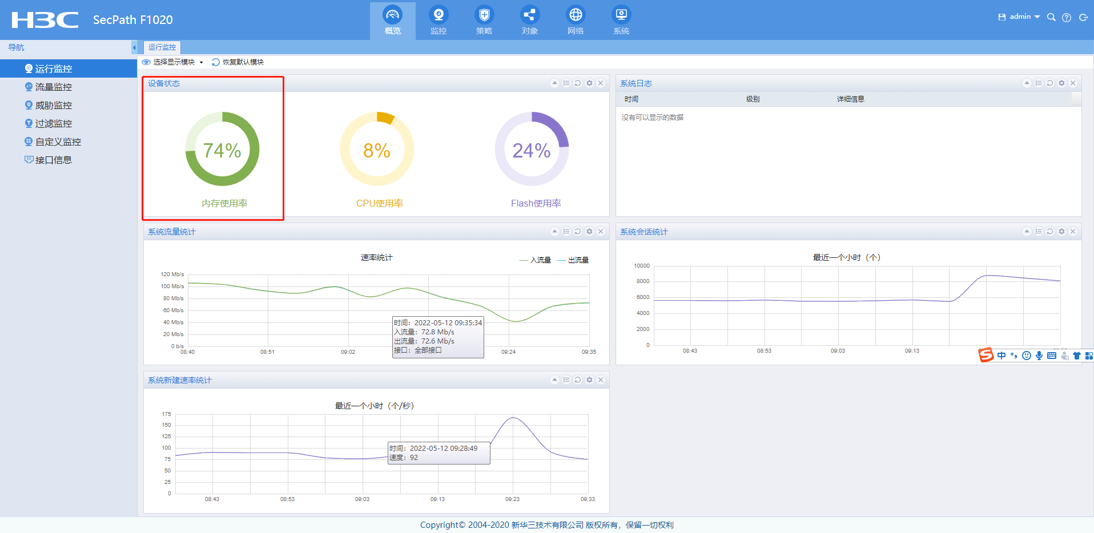This screenshot has height=533, width=1094.
Task: Refresh the 设备状态 panel
Action: pyautogui.click(x=578, y=83)
